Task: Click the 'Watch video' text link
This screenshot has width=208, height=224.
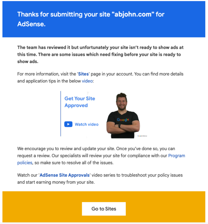Action: click(x=87, y=124)
